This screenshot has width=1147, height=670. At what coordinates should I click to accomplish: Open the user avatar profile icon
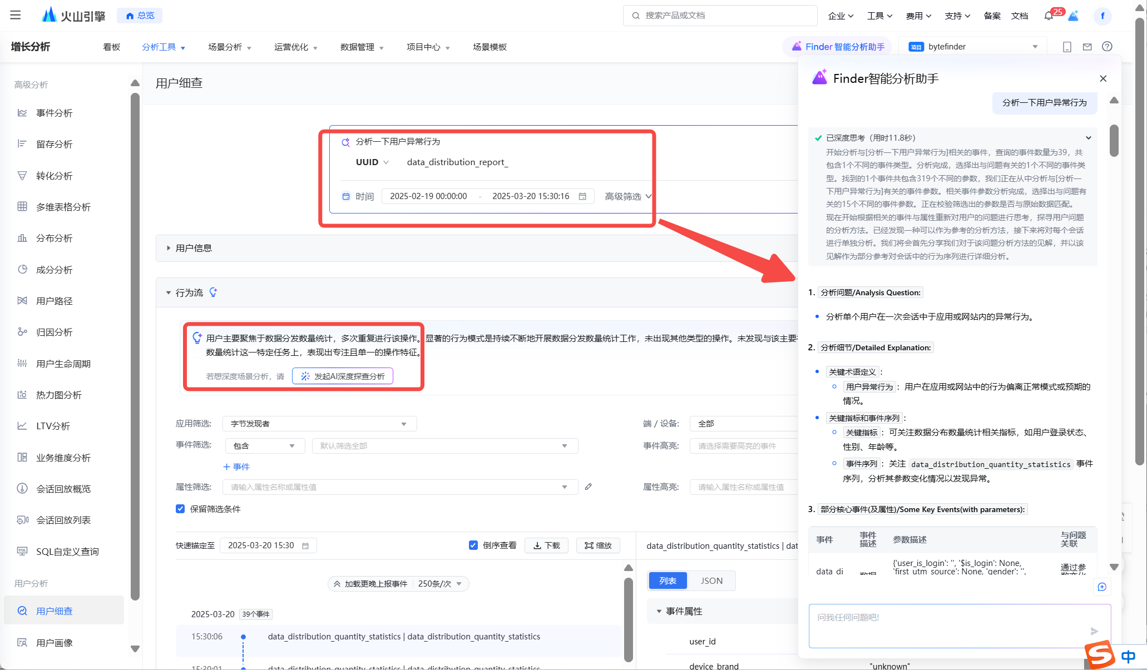click(1102, 16)
